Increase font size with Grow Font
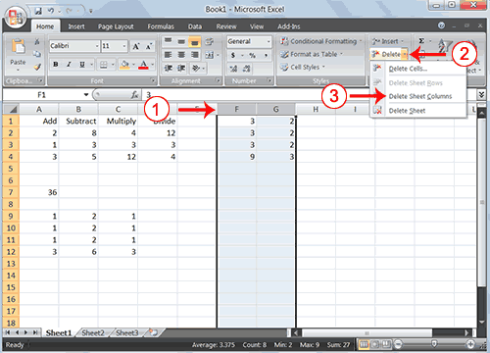The width and height of the screenshot is (490, 353). pos(136,46)
